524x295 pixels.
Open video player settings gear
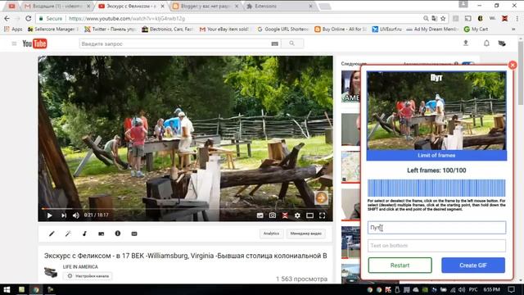tap(297, 216)
